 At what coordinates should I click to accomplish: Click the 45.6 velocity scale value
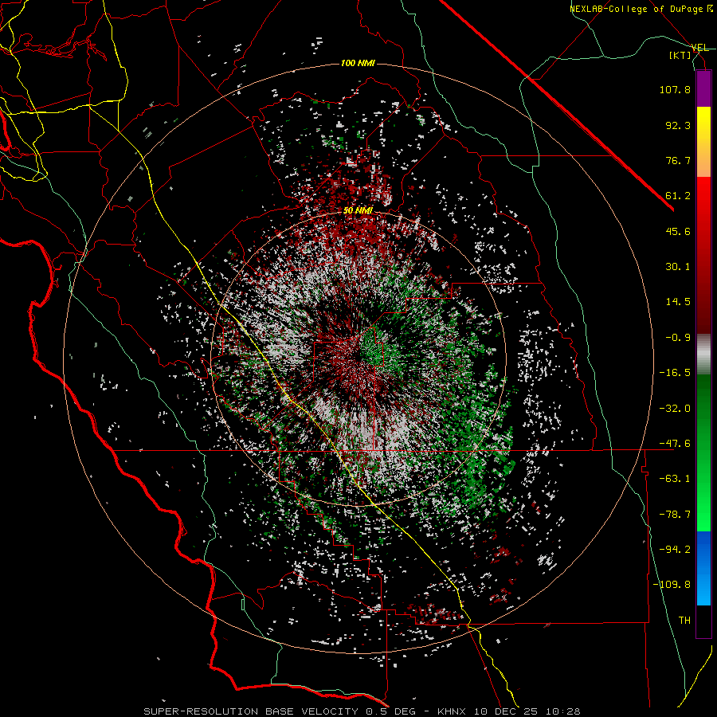click(x=678, y=231)
